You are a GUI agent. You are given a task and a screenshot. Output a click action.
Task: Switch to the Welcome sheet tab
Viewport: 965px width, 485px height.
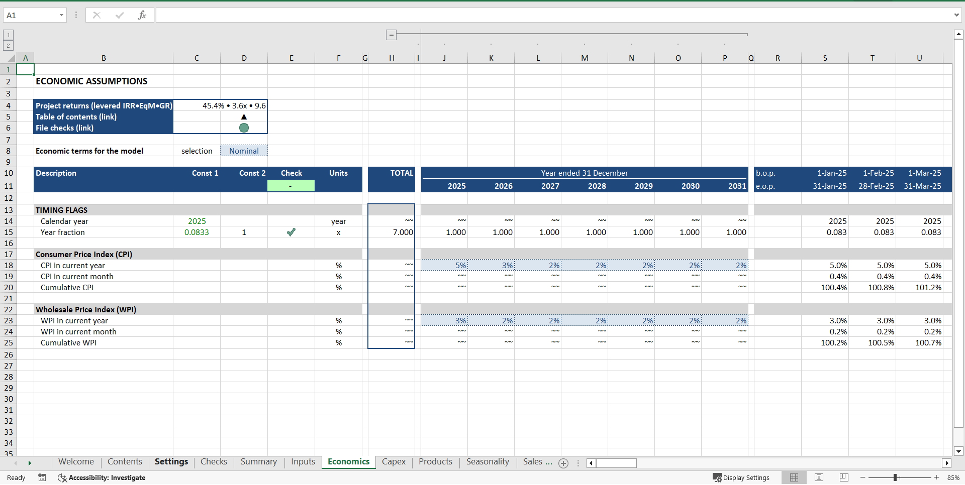point(76,462)
